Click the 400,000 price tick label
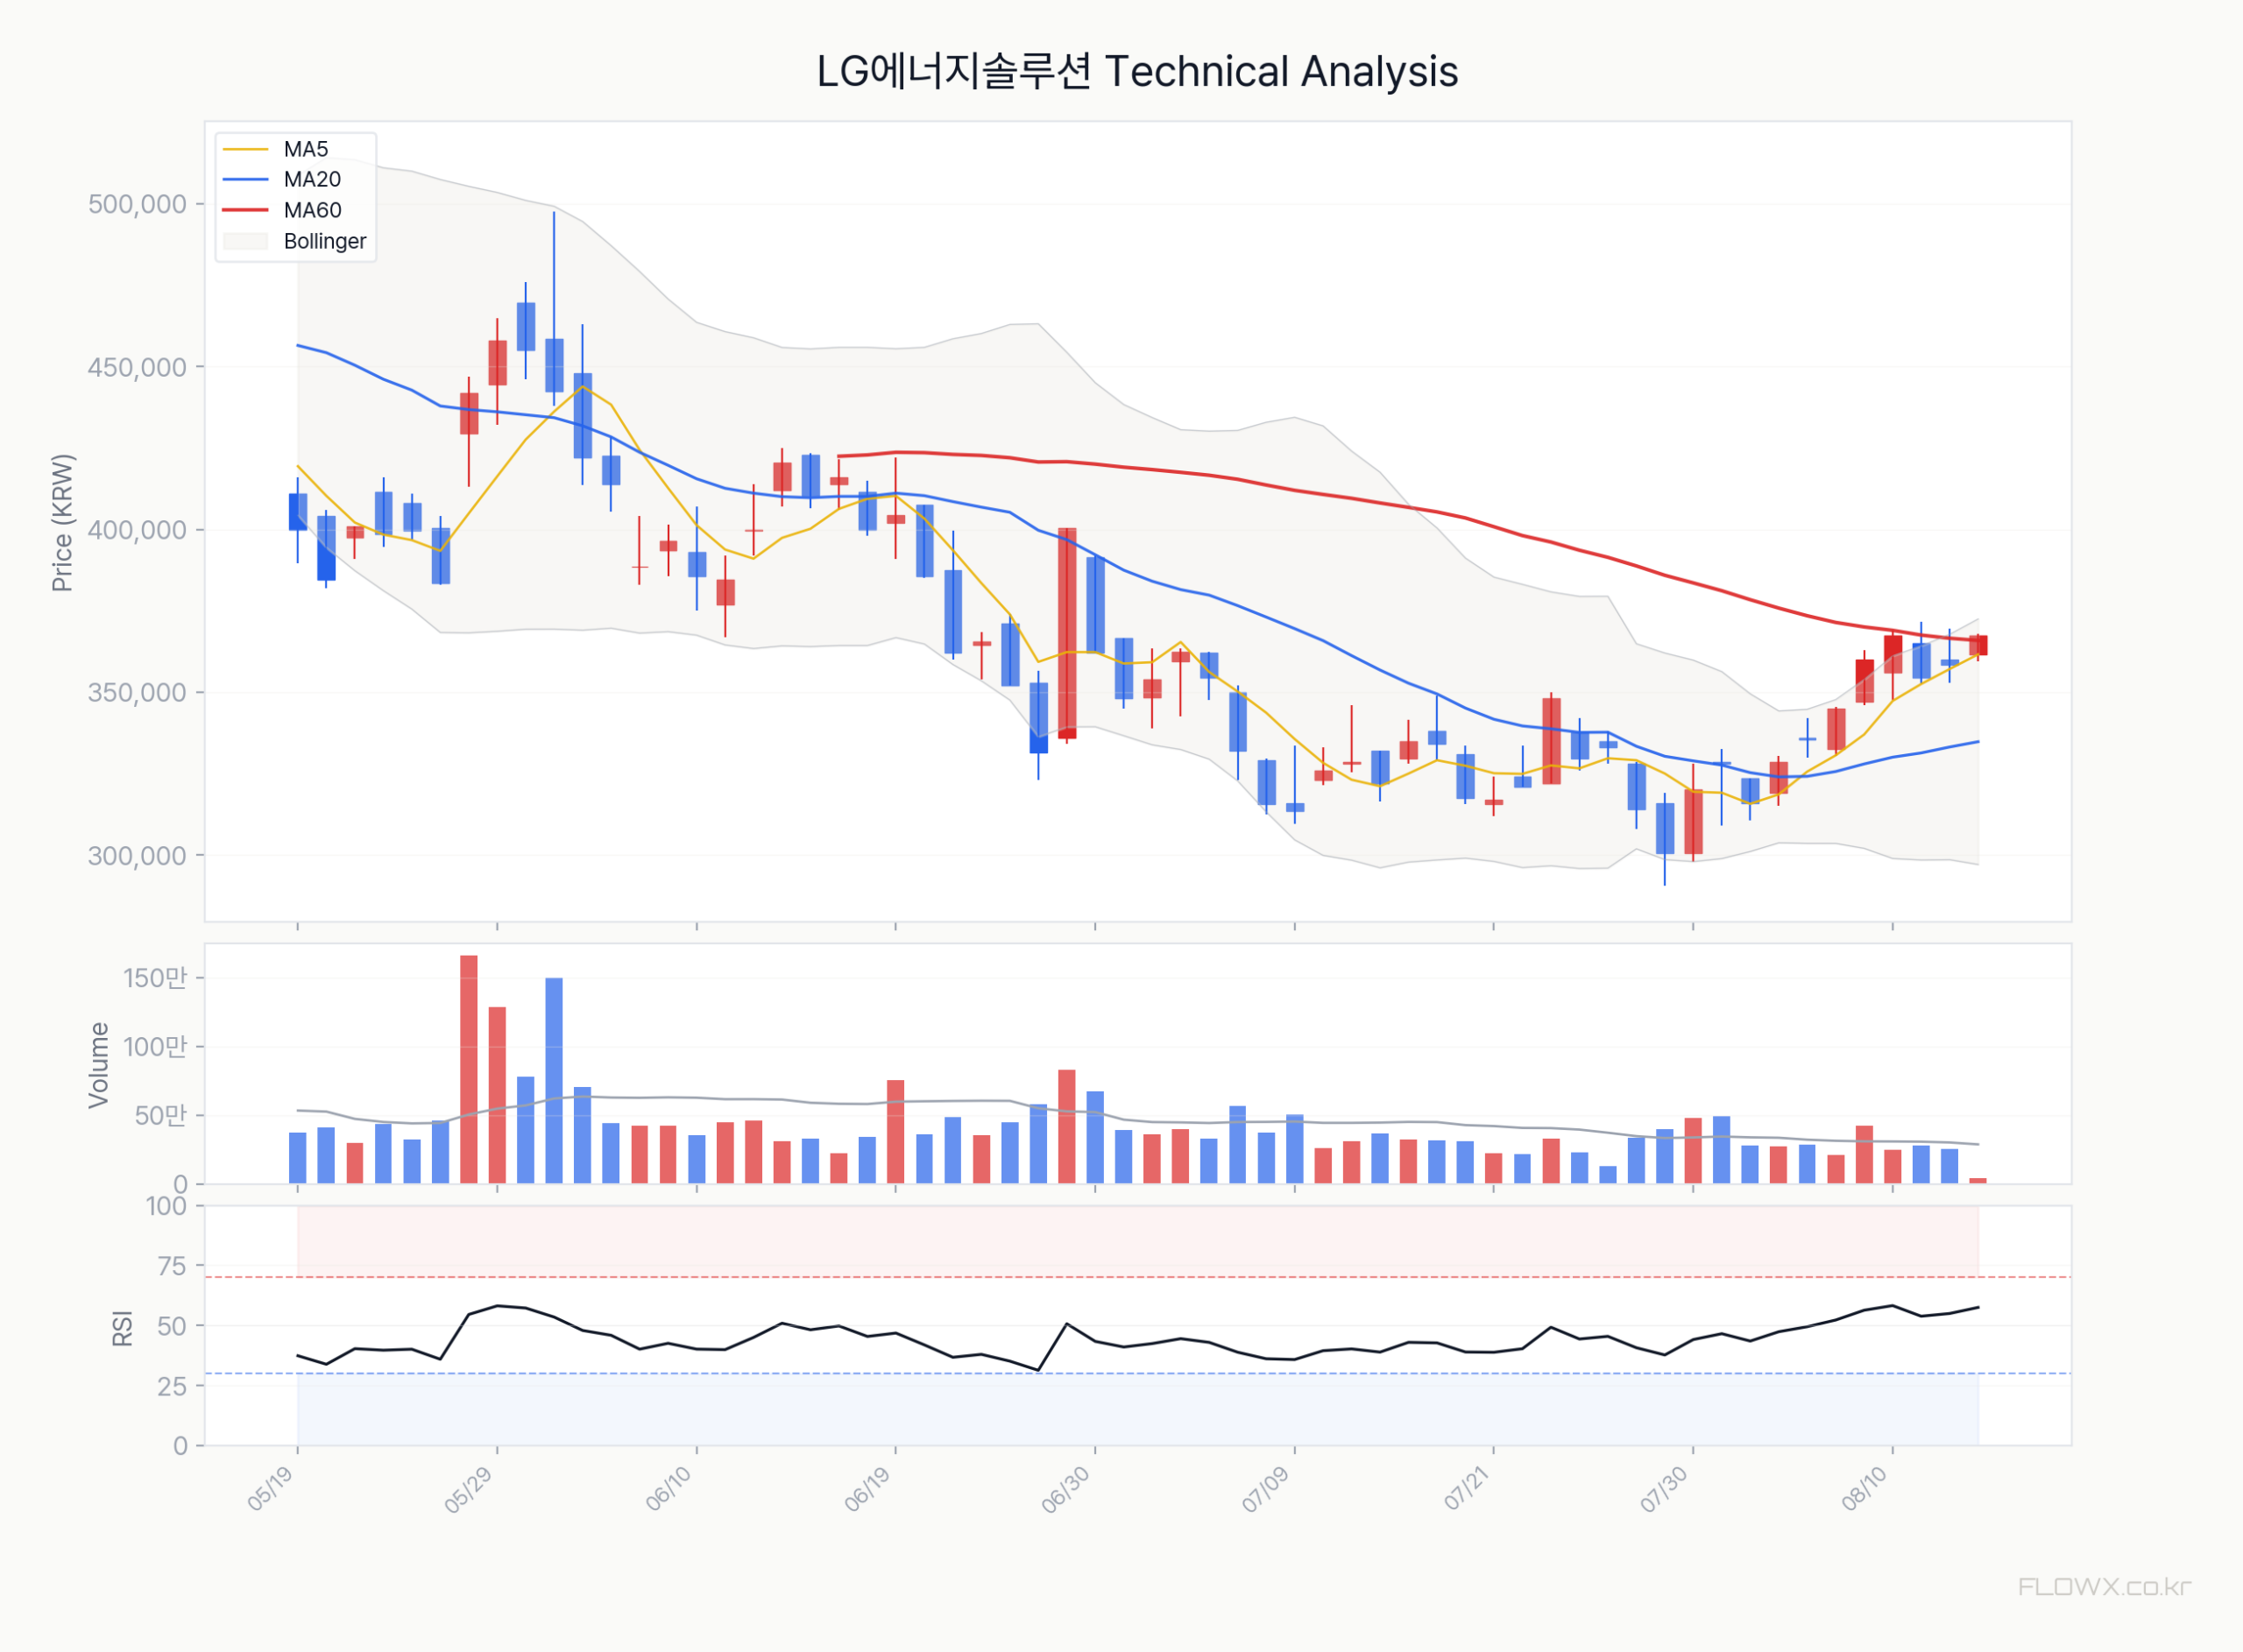Screen dimensions: 2243x1652 138,530
